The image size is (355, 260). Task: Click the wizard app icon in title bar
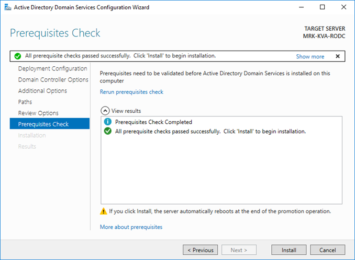(x=8, y=7)
